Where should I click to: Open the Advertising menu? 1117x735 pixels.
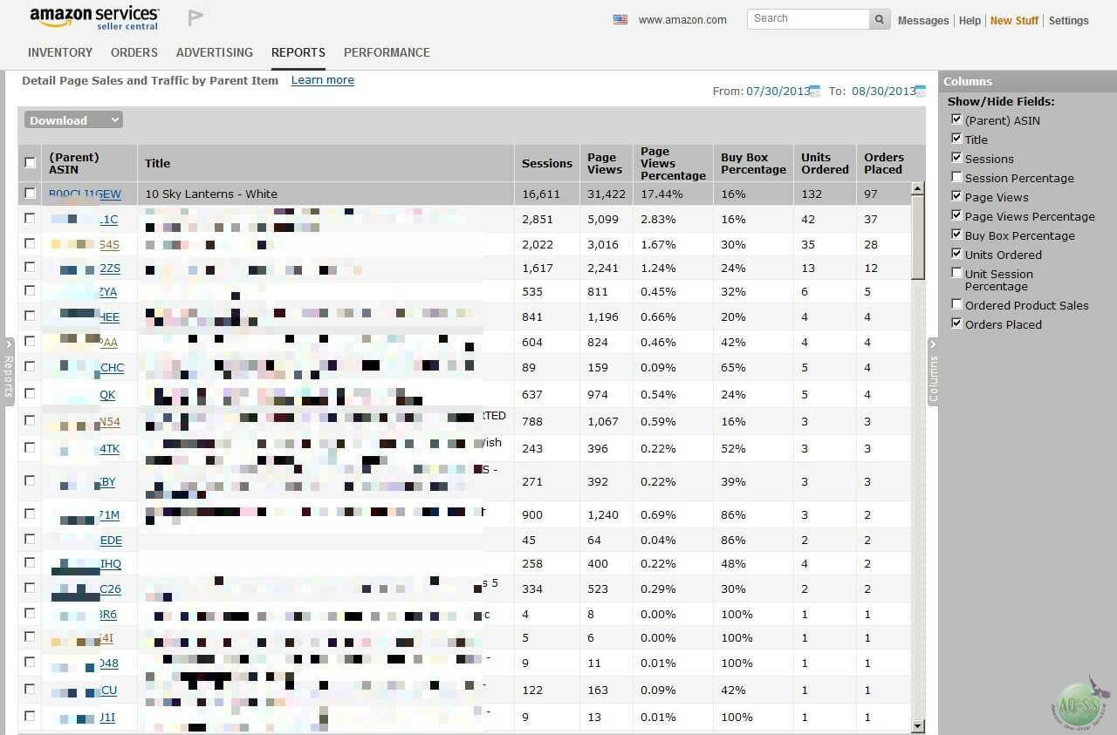click(215, 52)
